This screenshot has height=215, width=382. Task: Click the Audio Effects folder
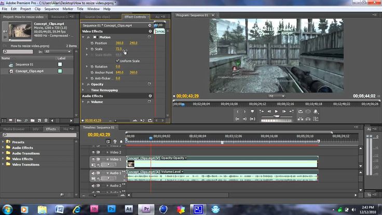point(22,147)
